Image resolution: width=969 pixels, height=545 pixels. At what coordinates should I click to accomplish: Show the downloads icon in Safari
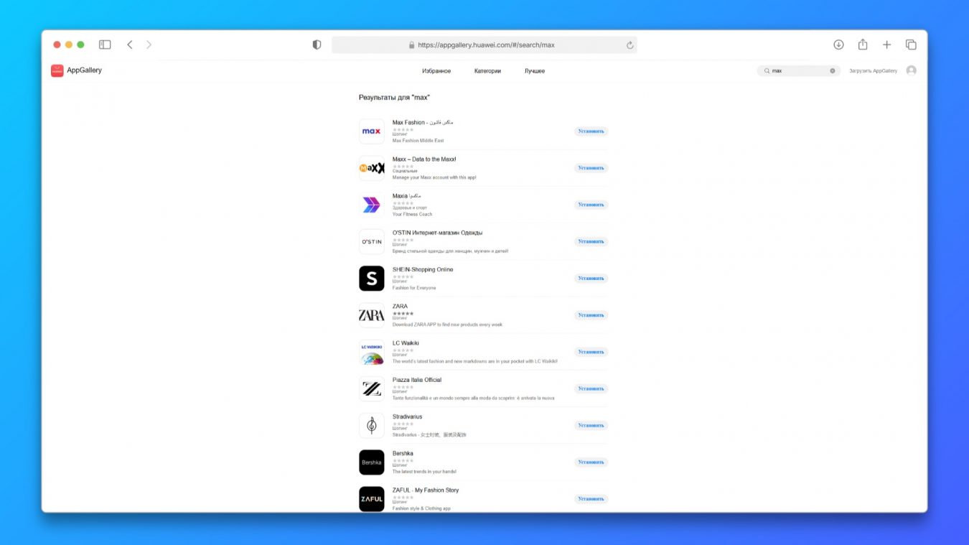[838, 45]
